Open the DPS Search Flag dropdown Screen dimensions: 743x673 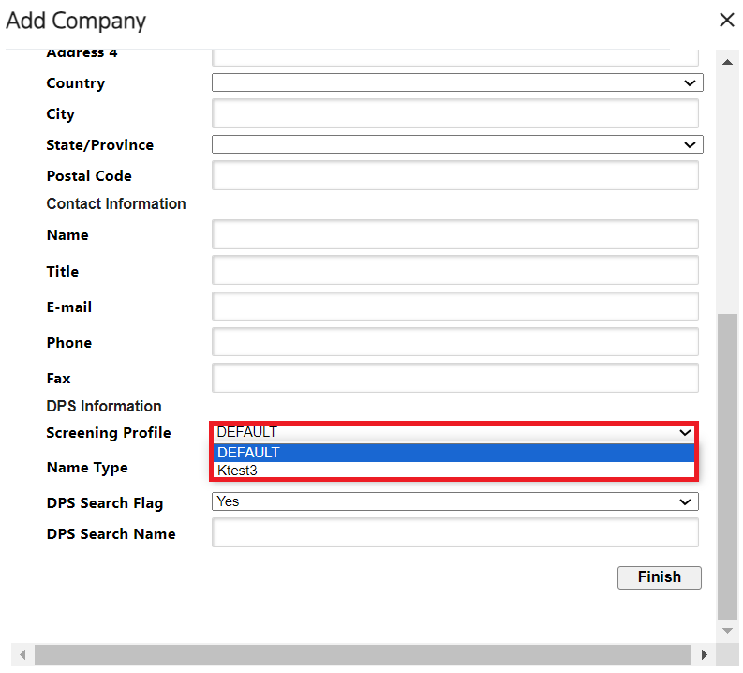(454, 502)
